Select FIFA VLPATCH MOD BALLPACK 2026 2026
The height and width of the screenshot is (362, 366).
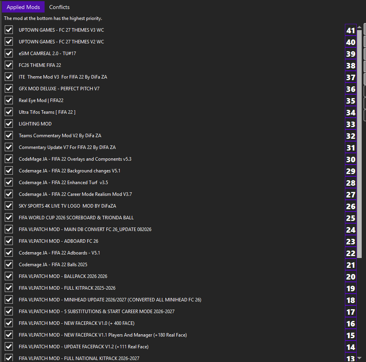point(63,276)
